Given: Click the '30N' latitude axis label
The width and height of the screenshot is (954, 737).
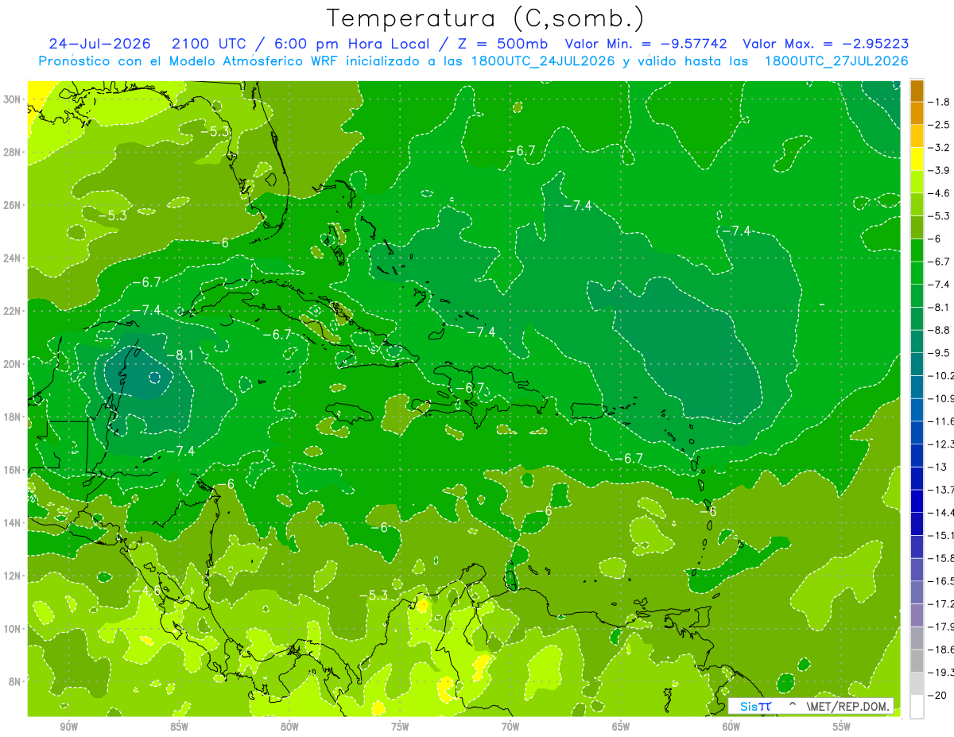Looking at the screenshot, I should (14, 99).
